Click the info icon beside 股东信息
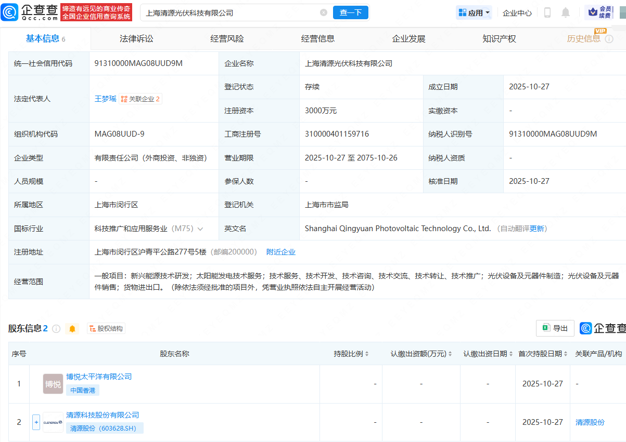Screen dimensions: 626x442 pyautogui.click(x=56, y=328)
